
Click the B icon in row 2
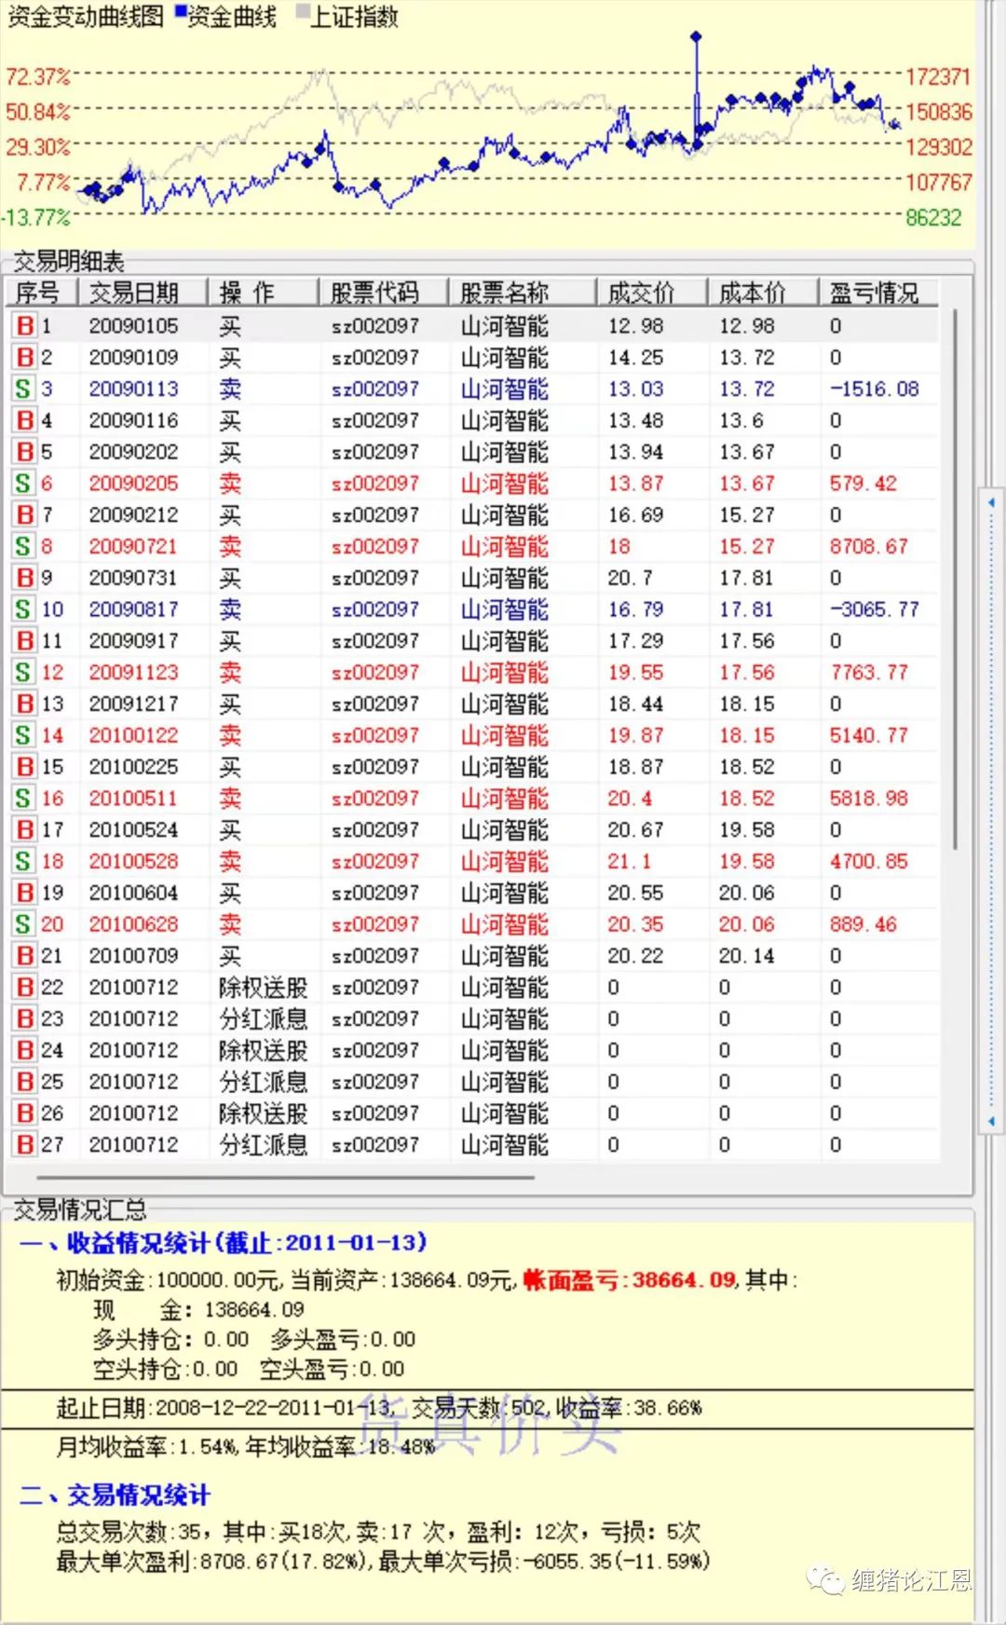25,358
